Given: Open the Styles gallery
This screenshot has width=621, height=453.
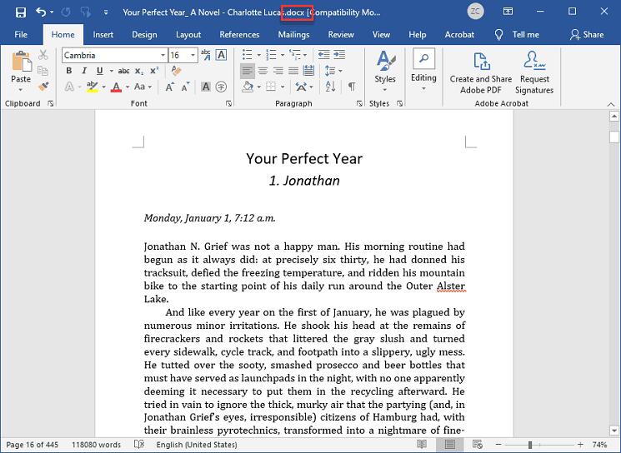Looking at the screenshot, I should tap(385, 72).
